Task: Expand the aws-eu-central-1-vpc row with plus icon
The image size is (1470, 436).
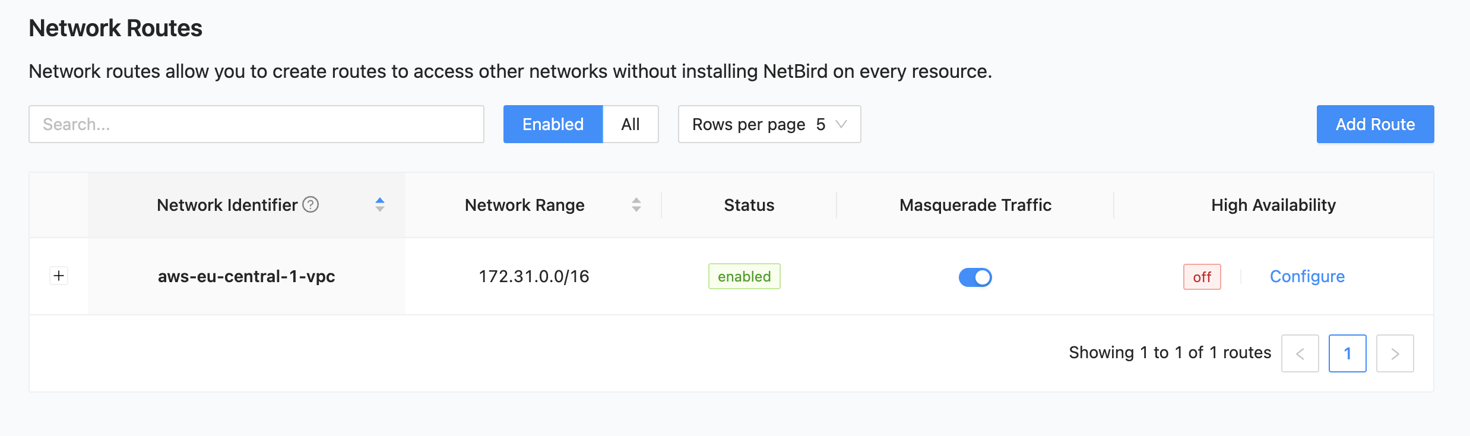Action: 59,276
